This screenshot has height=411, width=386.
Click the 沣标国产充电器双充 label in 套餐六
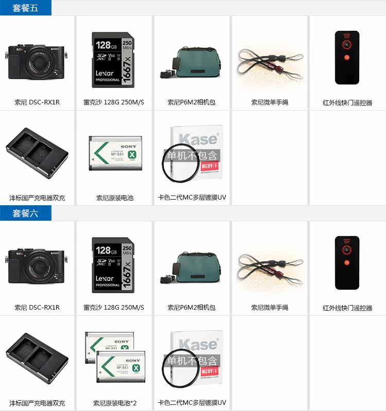click(x=37, y=403)
